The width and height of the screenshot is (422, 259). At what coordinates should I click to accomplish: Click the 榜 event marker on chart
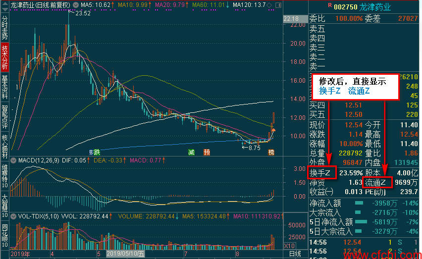(271, 153)
